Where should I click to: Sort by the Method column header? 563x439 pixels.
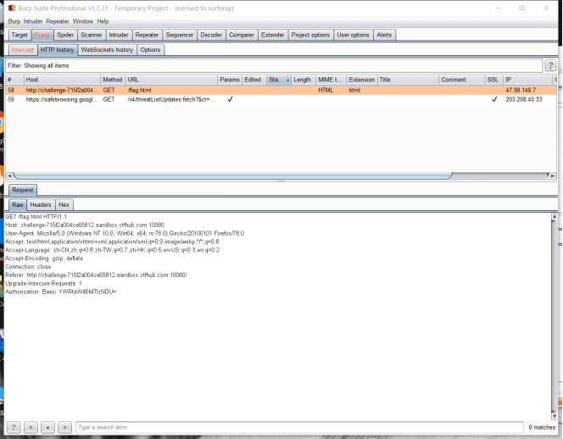tap(113, 80)
